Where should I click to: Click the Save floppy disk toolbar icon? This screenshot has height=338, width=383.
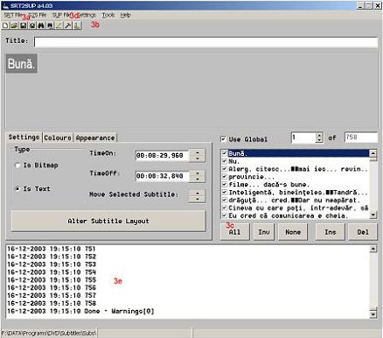[23, 25]
